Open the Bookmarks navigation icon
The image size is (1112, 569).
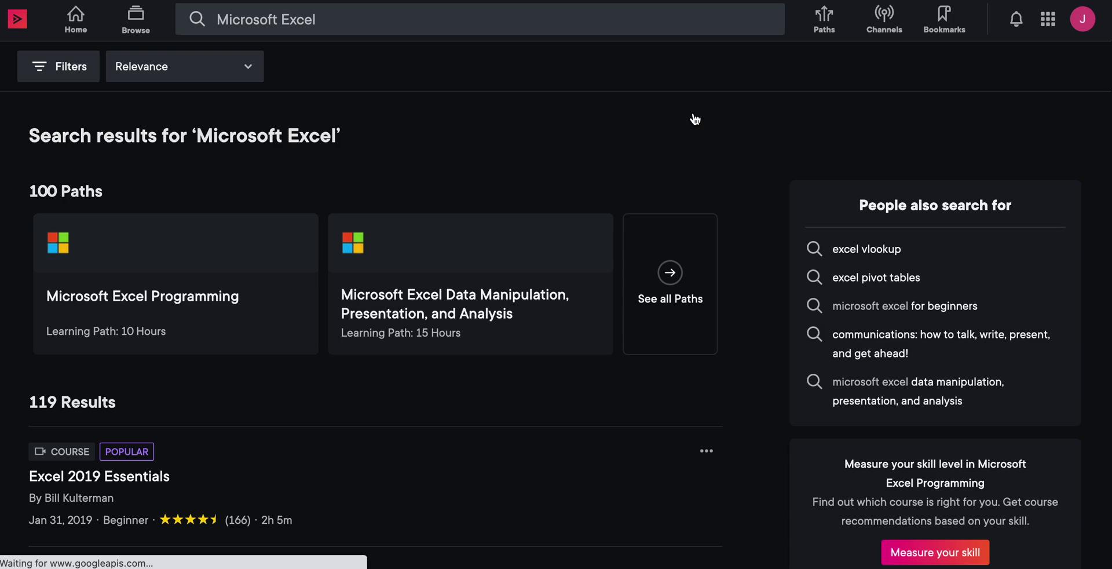point(944,13)
